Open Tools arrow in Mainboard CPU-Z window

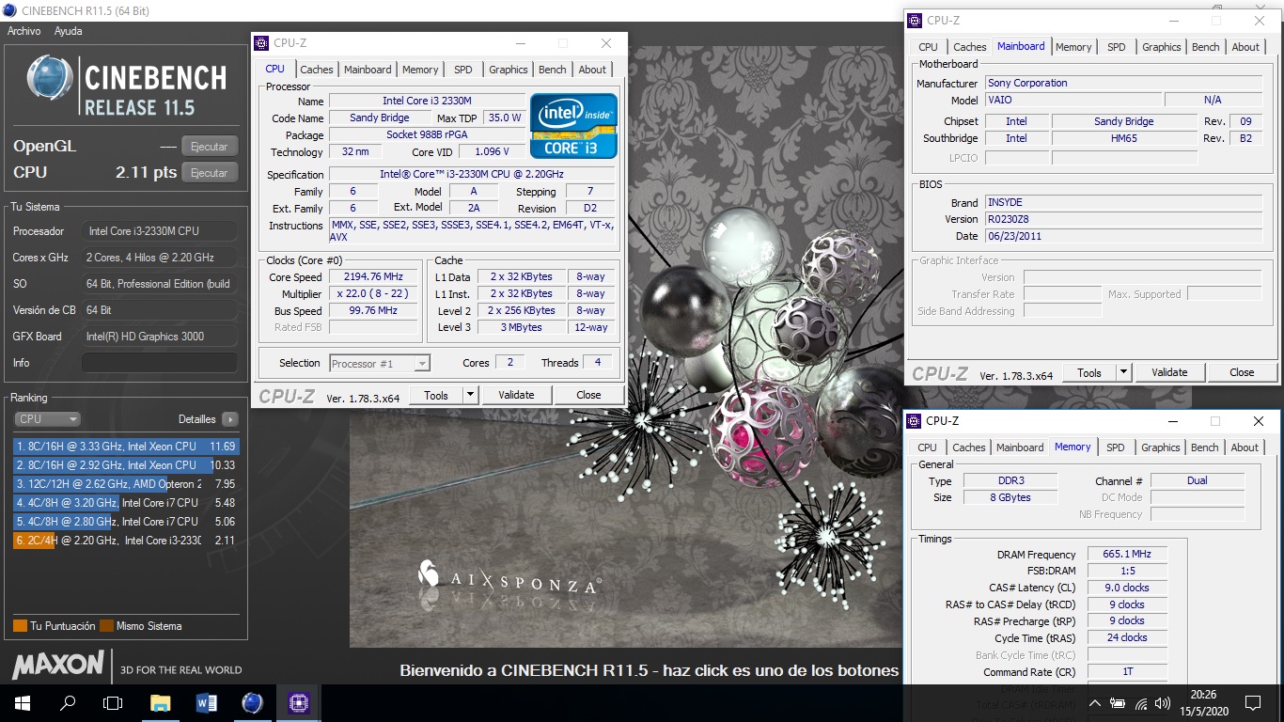point(1123,372)
